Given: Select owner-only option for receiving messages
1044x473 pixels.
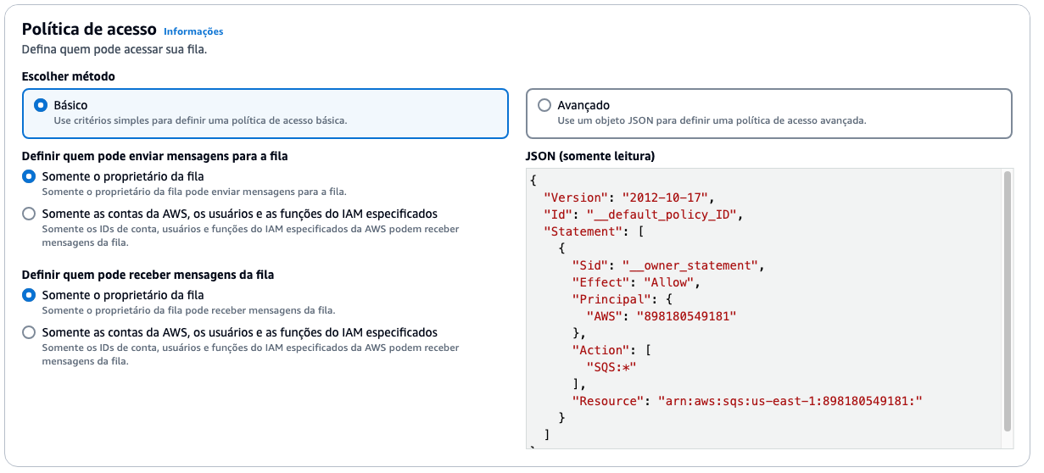Looking at the screenshot, I should (x=30, y=295).
